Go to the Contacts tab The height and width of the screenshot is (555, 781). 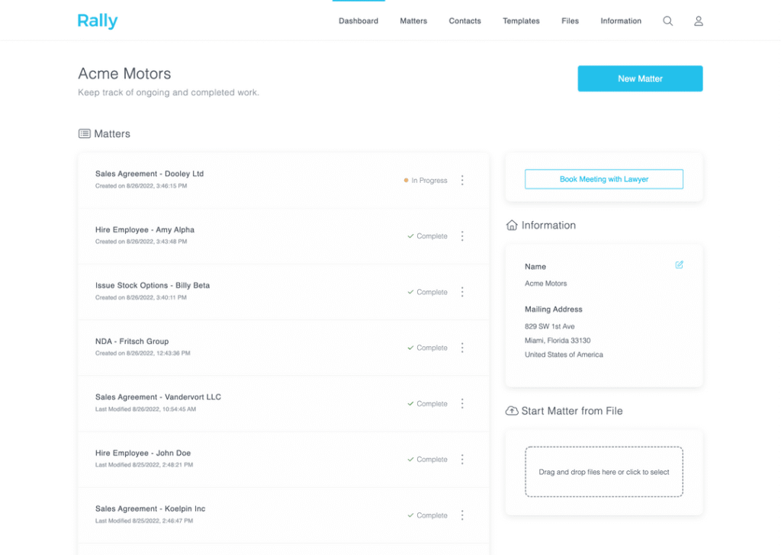[x=464, y=21]
